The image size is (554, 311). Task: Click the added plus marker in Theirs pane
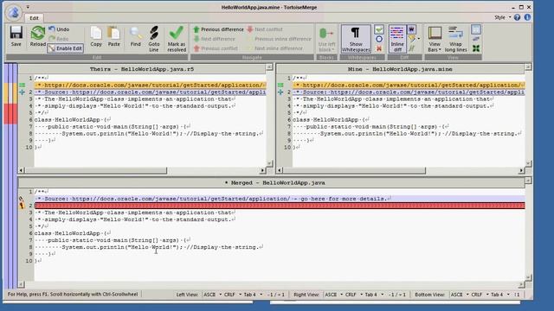22,92
